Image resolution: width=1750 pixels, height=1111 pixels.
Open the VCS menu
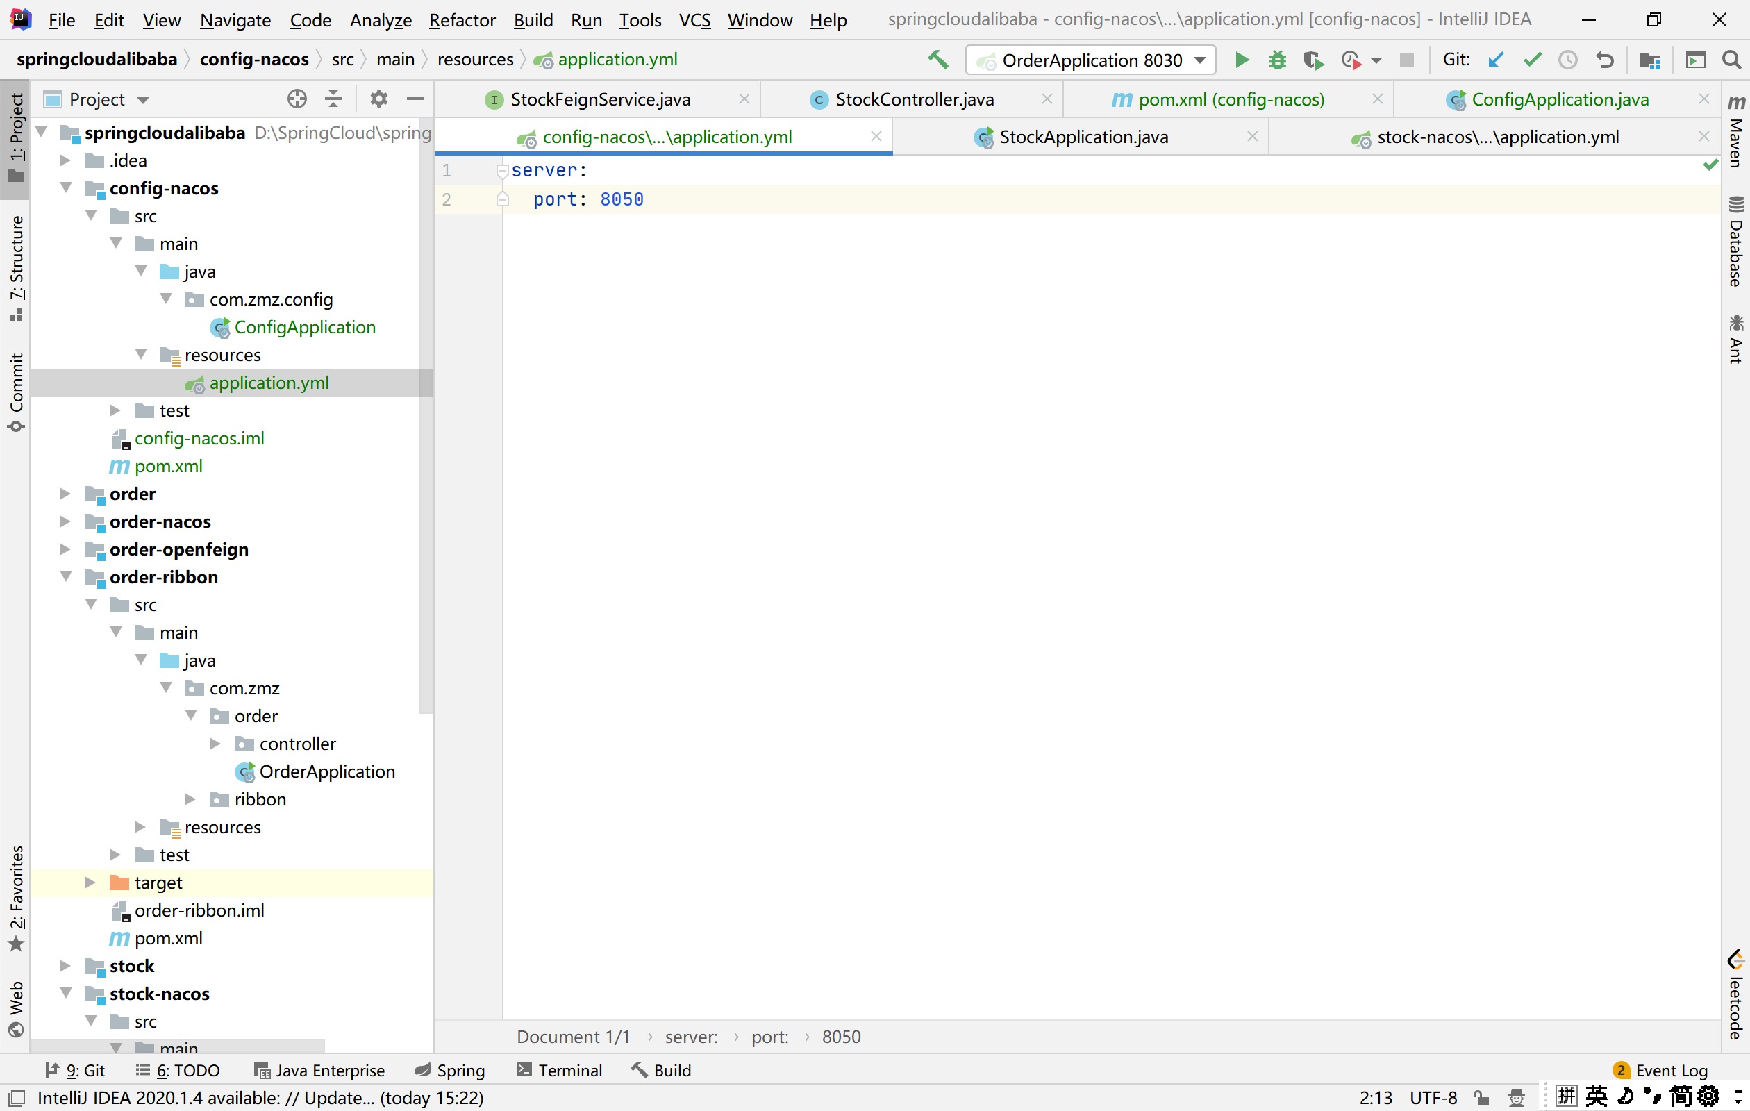(x=694, y=19)
